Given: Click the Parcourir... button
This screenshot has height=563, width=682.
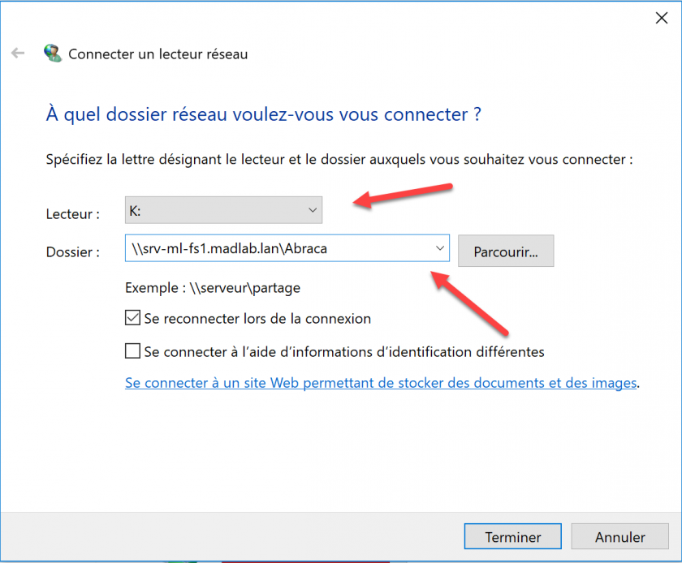Looking at the screenshot, I should coord(506,251).
